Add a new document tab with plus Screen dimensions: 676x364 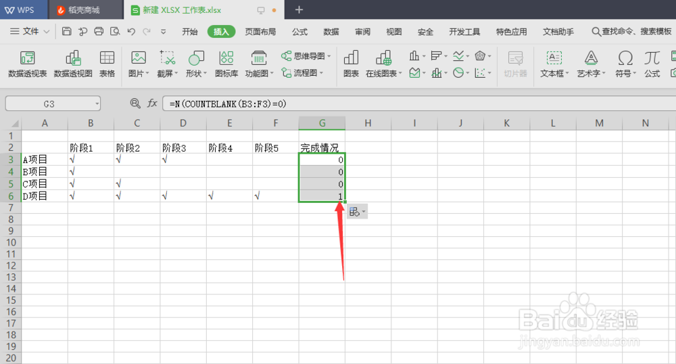tap(299, 9)
